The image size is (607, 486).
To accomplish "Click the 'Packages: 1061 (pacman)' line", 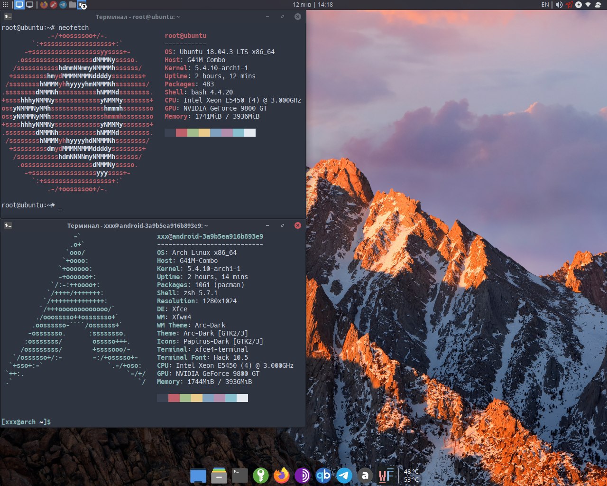I will point(201,285).
